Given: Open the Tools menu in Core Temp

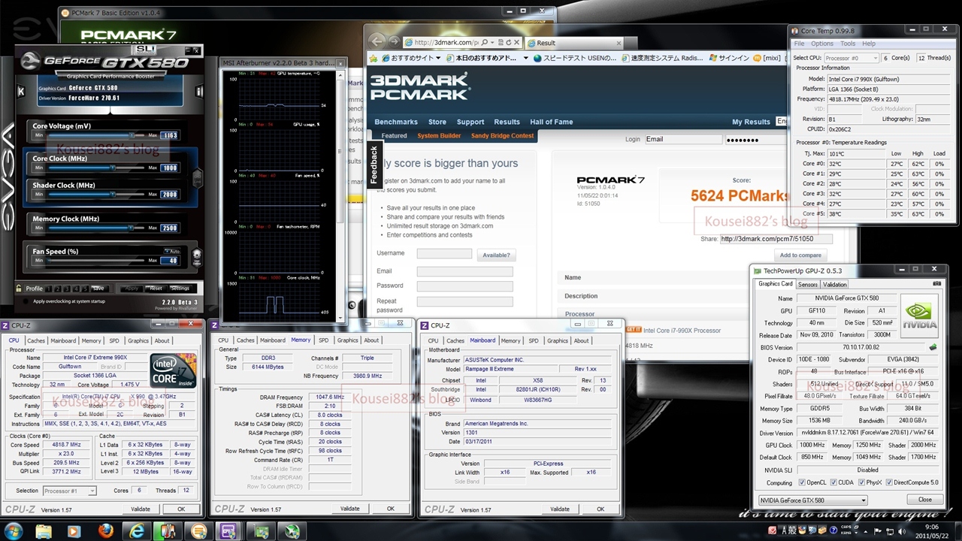Looking at the screenshot, I should pos(848,44).
